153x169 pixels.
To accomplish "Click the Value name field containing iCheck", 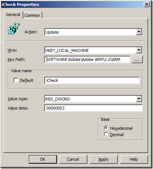I will pos(92,80).
